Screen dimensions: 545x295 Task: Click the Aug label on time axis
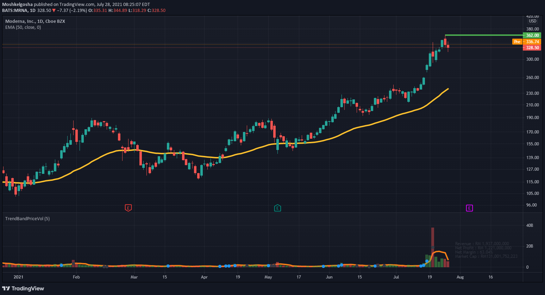tap(460, 277)
